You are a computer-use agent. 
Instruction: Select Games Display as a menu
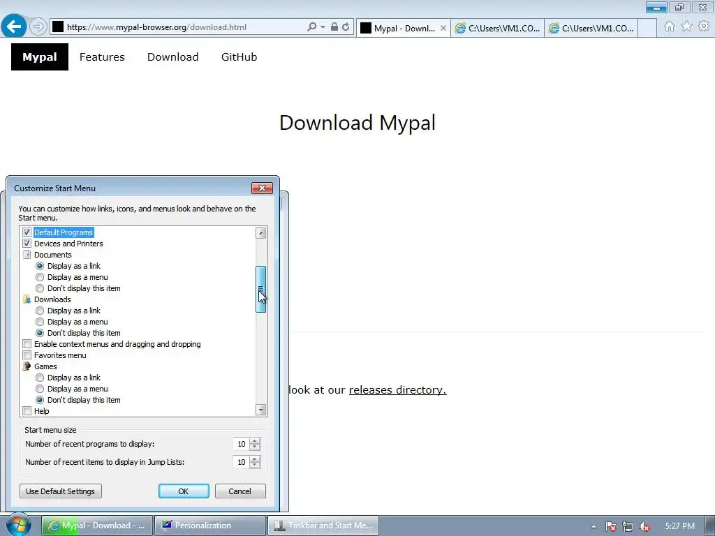40,389
